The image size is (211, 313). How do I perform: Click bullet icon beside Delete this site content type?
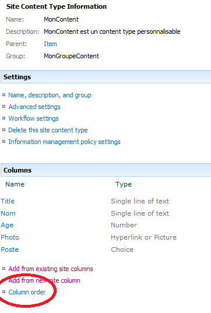click(x=4, y=130)
